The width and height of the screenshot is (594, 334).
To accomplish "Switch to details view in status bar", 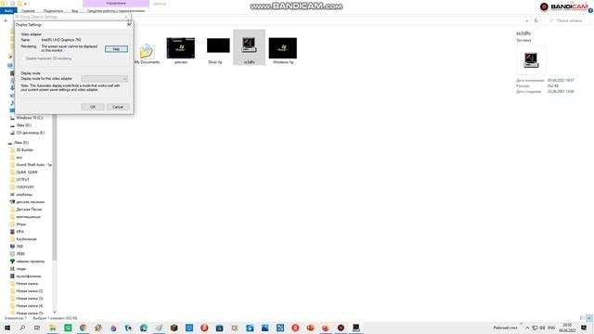I will [582, 318].
